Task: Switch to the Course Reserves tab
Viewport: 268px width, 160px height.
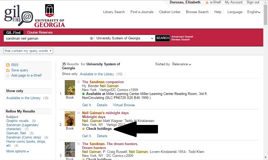Action: coord(40,32)
